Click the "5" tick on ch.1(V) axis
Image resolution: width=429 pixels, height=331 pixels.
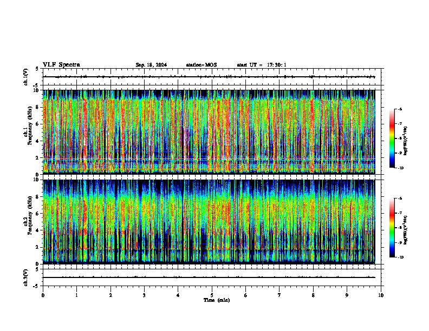tap(37, 69)
